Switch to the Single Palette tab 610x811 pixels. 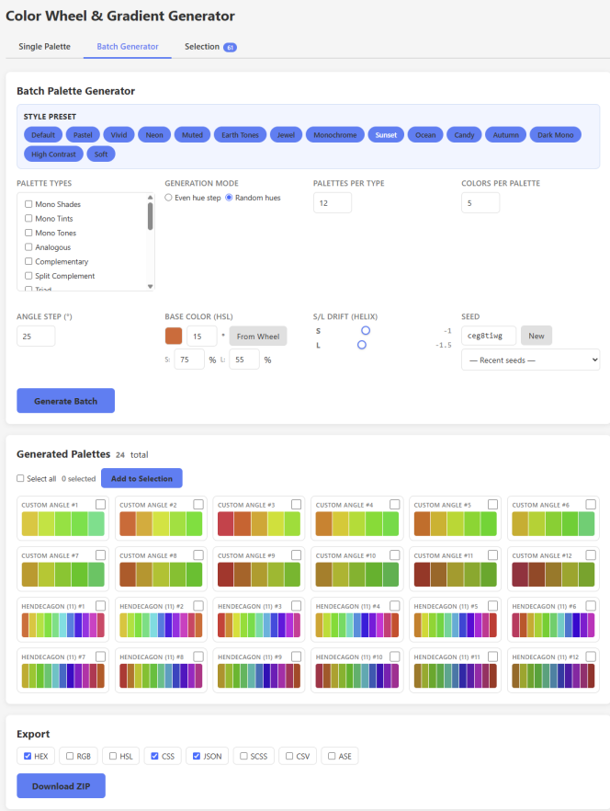[44, 47]
